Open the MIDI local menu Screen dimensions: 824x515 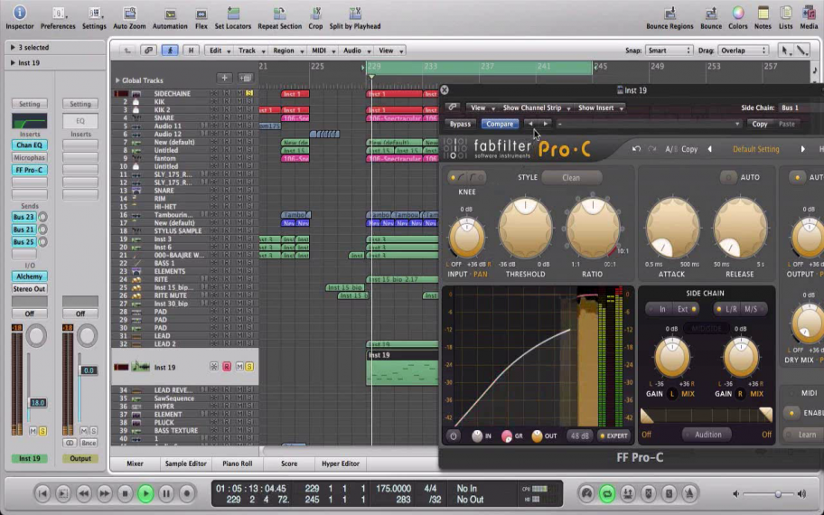(323, 51)
